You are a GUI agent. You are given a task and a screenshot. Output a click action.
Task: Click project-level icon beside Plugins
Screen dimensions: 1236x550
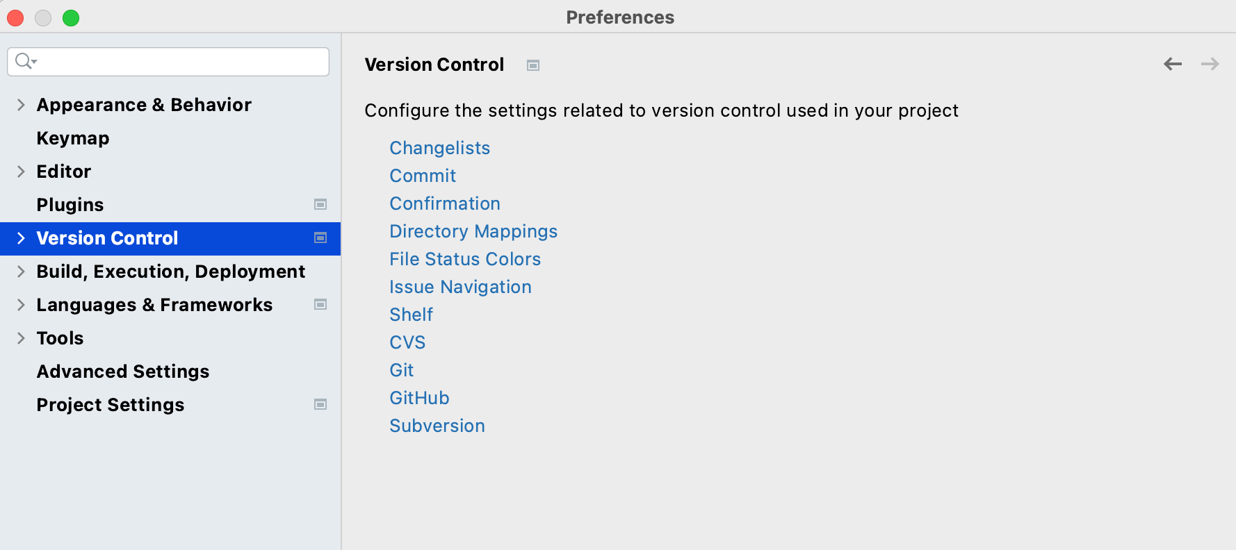pos(320,204)
